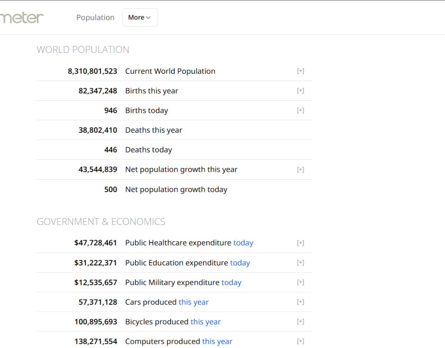Click the Deaths this year label
This screenshot has width=445, height=348.
click(x=153, y=130)
